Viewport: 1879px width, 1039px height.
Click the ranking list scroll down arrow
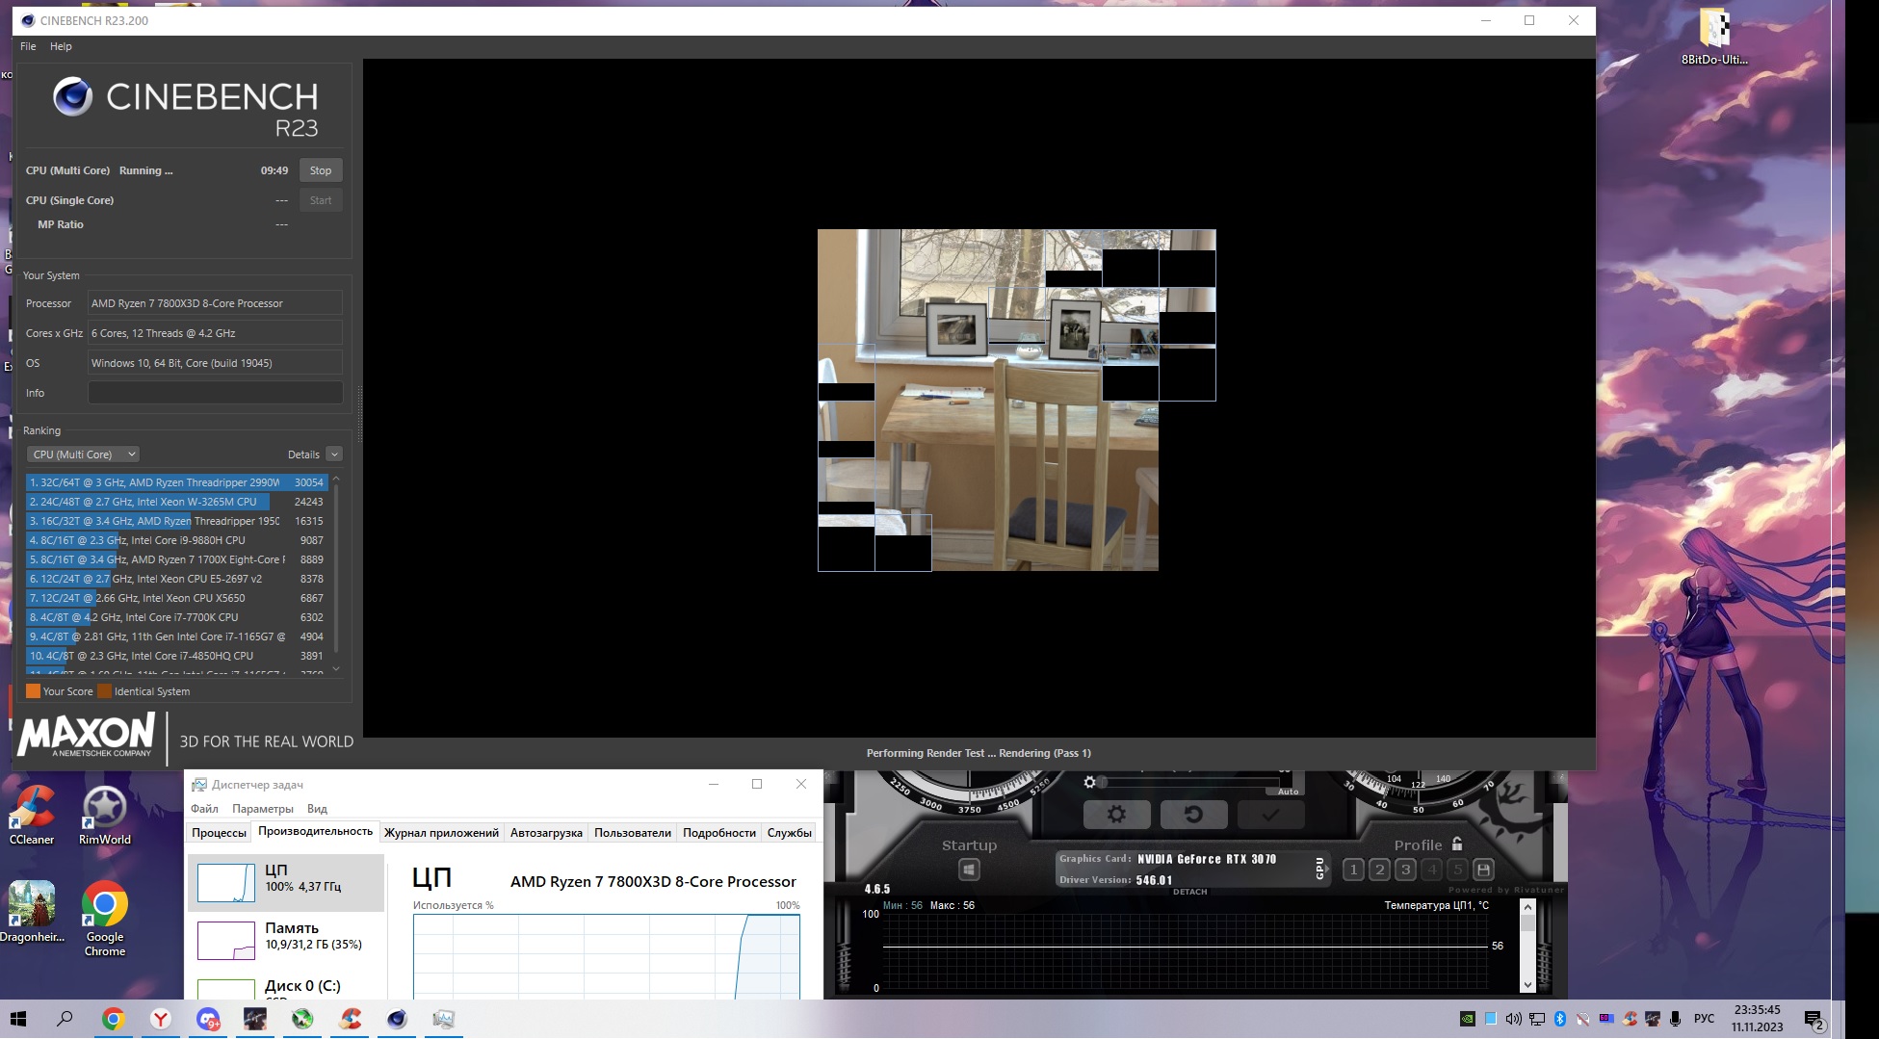(x=336, y=667)
